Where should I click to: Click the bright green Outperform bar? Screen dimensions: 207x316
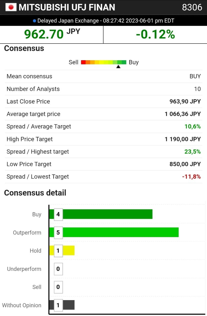[x=120, y=232]
